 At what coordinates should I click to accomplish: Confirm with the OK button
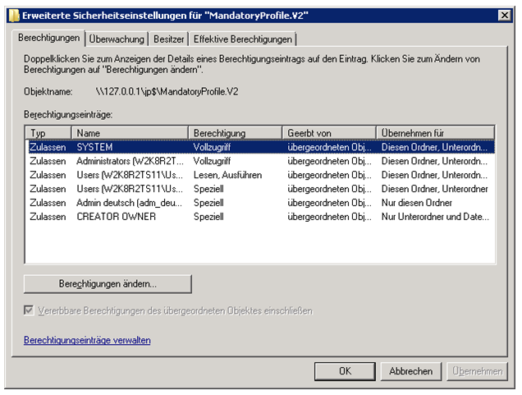pos(345,371)
